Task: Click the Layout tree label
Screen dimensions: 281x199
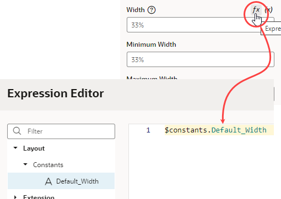Action: point(34,148)
